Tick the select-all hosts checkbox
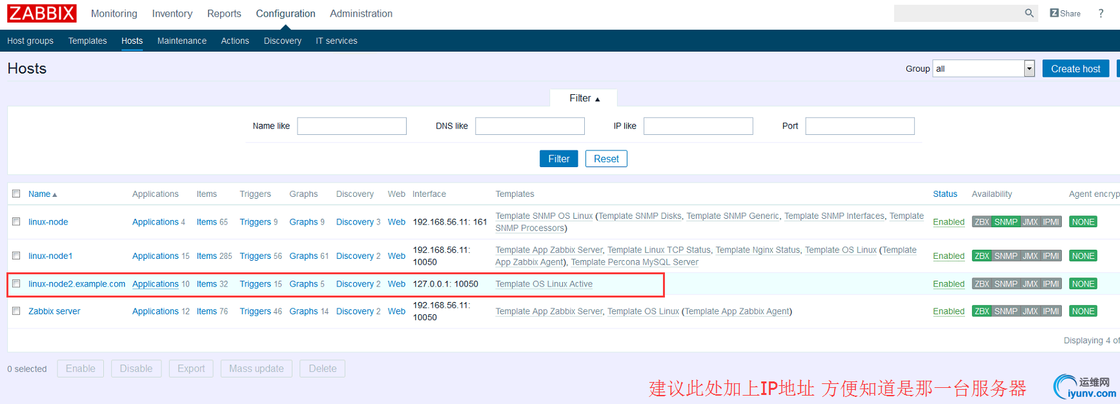This screenshot has height=404, width=1120. coord(16,194)
